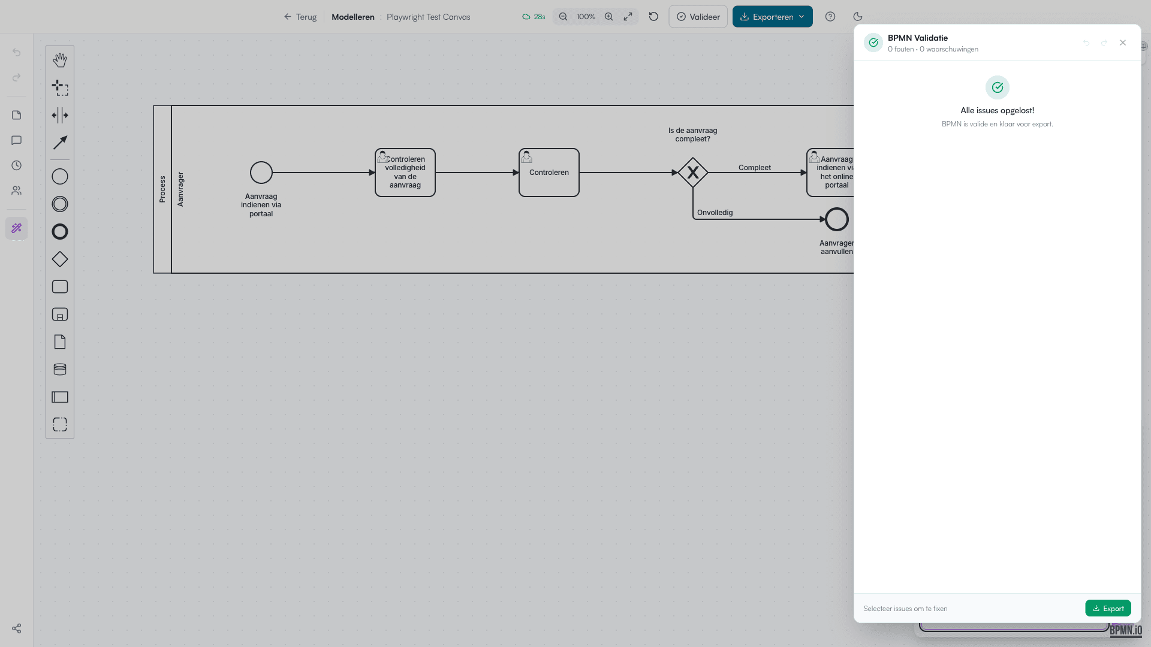The width and height of the screenshot is (1151, 647).
Task: Create a pool participant element
Action: pyautogui.click(x=60, y=397)
